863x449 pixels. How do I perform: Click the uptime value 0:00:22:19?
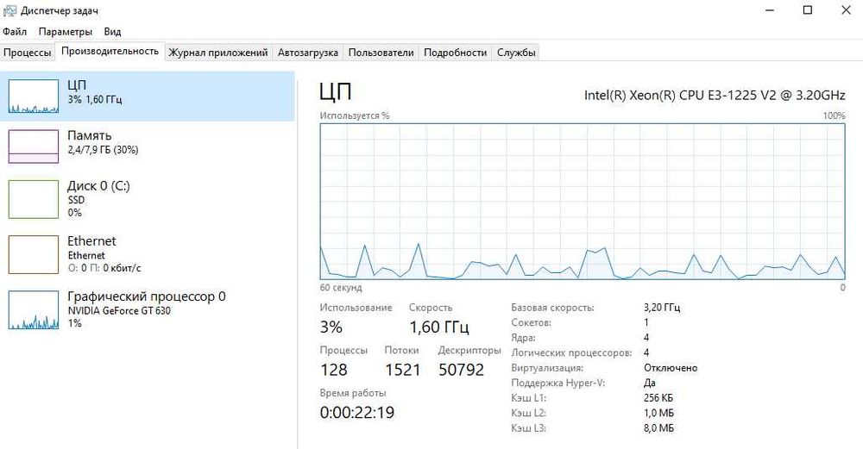(357, 412)
